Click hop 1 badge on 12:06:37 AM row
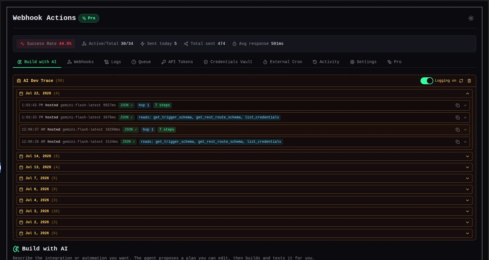 point(148,130)
